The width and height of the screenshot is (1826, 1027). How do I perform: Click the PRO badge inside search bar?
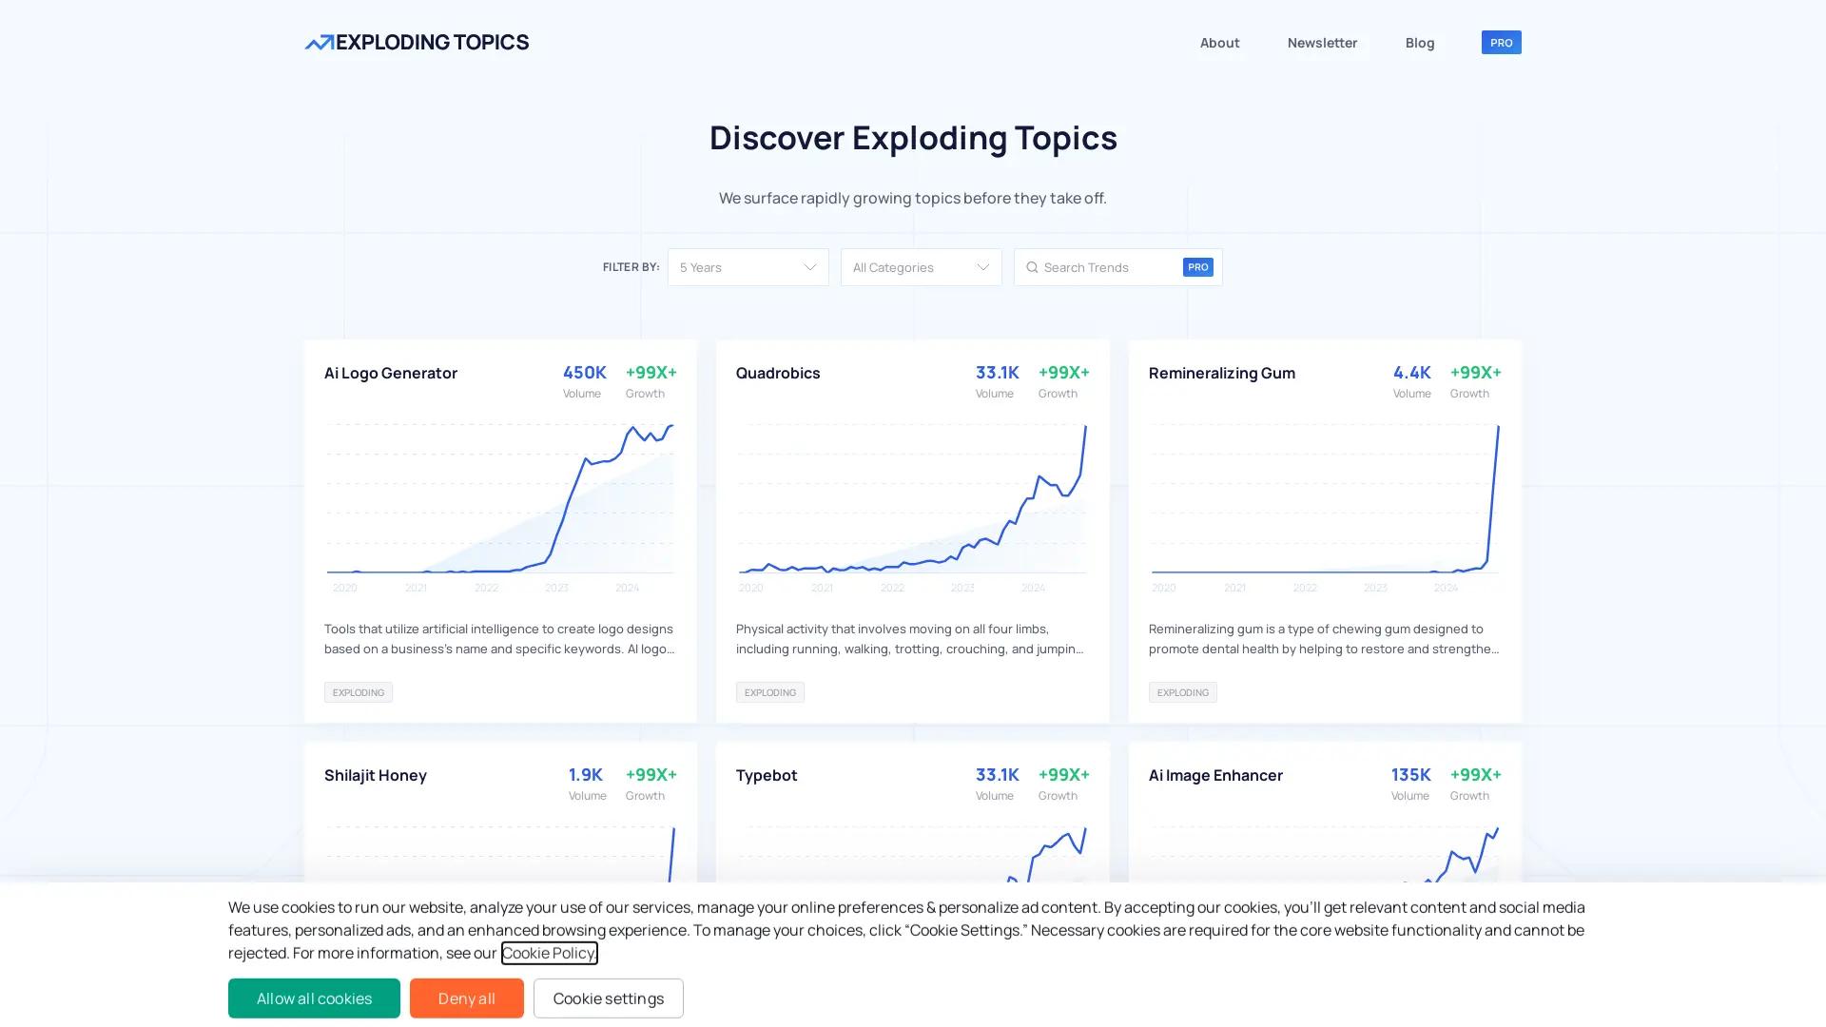pos(1197,267)
